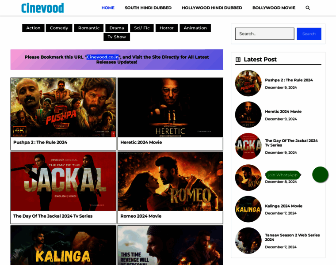
Task: Open Heretic circular thumbnail in Latest Post
Action: [x=248, y=114]
